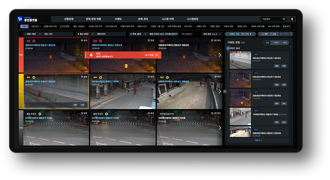Check the checkbox on the yellow 배회 camera tile
This screenshot has width=330, height=180.
tap(27, 105)
